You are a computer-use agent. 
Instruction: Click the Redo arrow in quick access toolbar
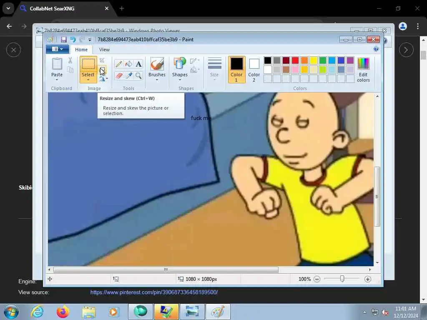click(x=82, y=40)
